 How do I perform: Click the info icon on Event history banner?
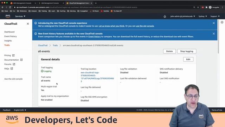[36, 34]
